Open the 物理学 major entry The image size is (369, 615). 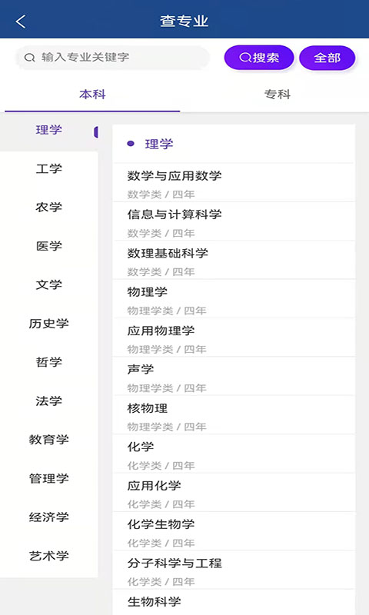pos(234,299)
